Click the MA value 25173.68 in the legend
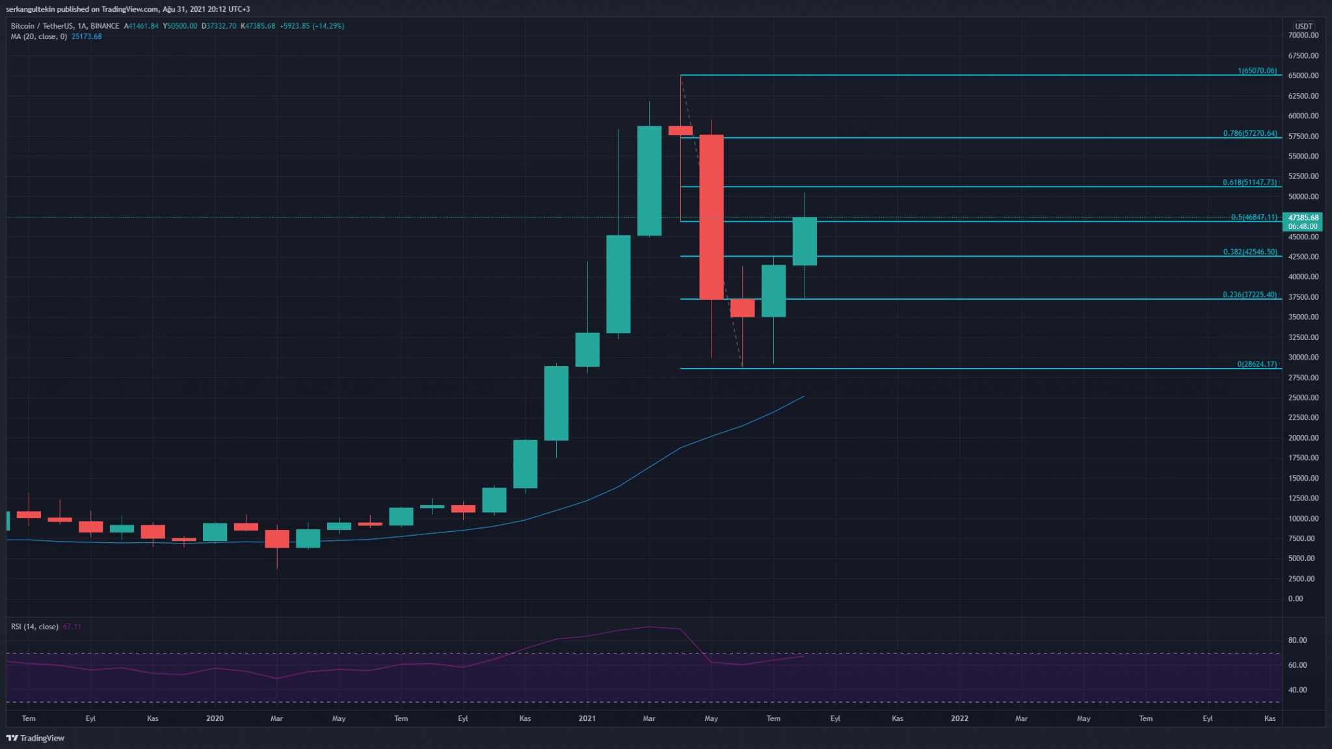 pos(87,36)
